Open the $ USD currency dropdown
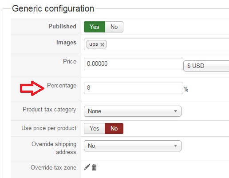 [x=206, y=66]
